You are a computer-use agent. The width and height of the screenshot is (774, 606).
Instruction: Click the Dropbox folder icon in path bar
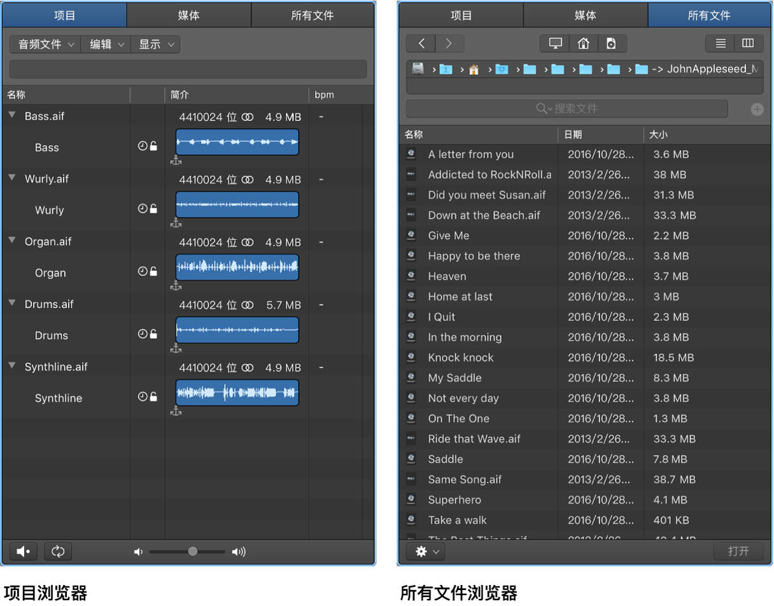[502, 69]
